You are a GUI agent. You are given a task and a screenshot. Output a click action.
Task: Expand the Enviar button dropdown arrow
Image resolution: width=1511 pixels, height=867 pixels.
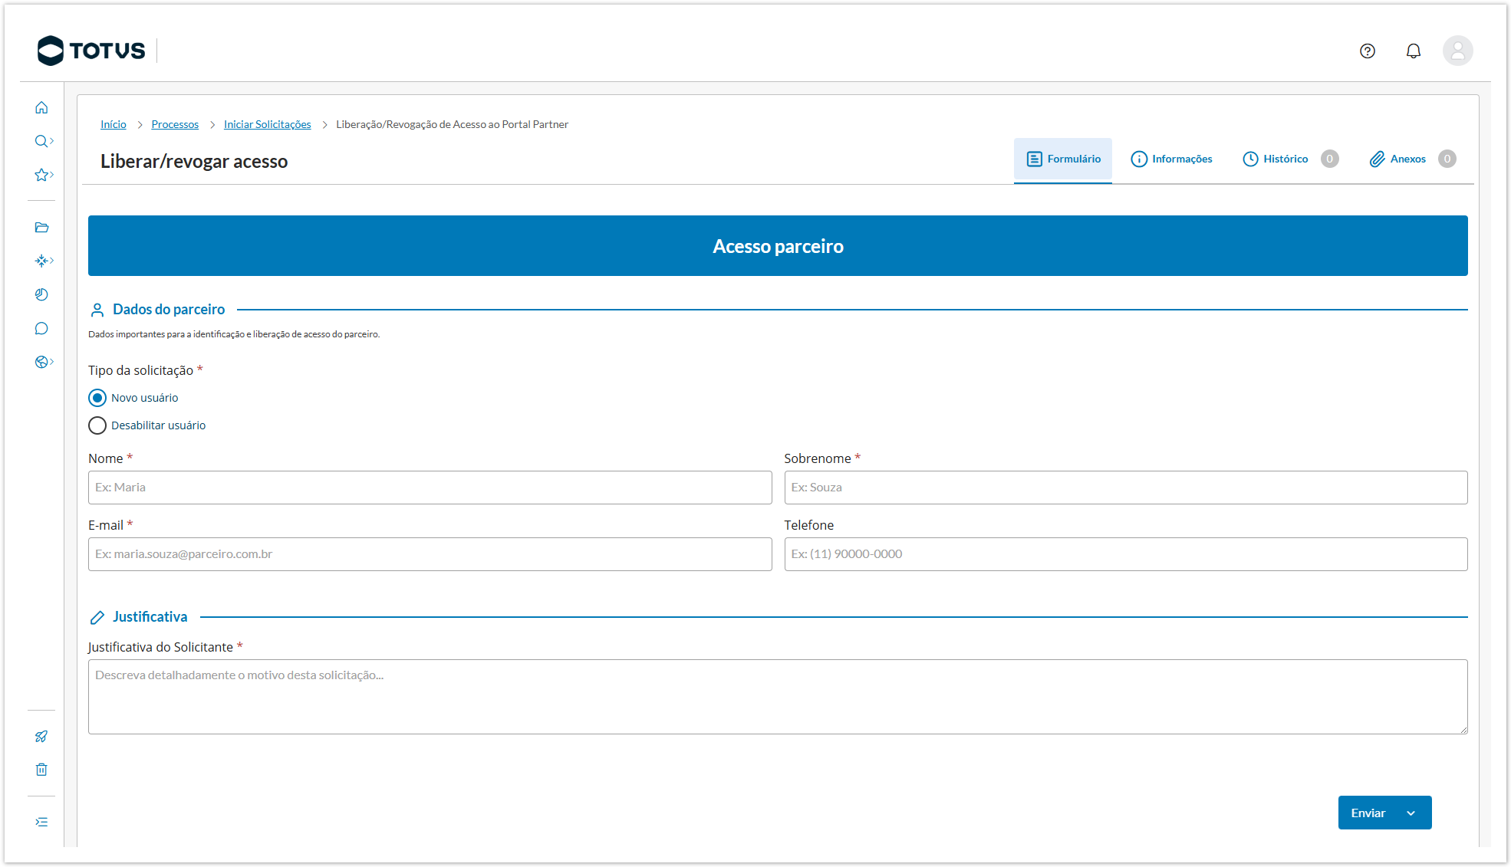point(1411,813)
